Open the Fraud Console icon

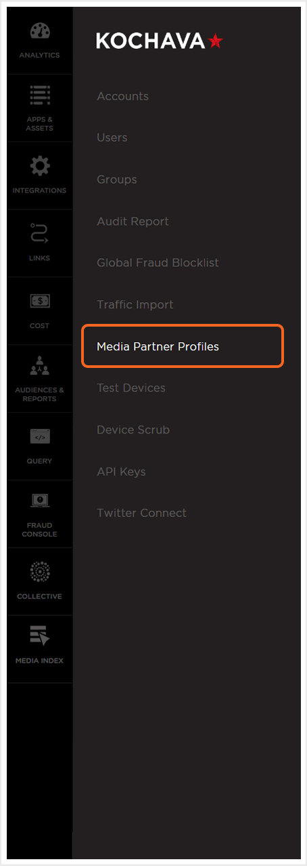tap(39, 502)
